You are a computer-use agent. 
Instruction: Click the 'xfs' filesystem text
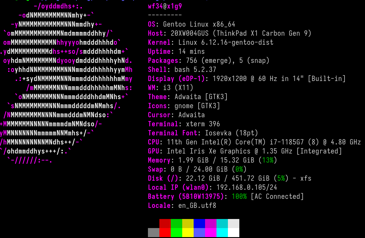click(x=306, y=178)
